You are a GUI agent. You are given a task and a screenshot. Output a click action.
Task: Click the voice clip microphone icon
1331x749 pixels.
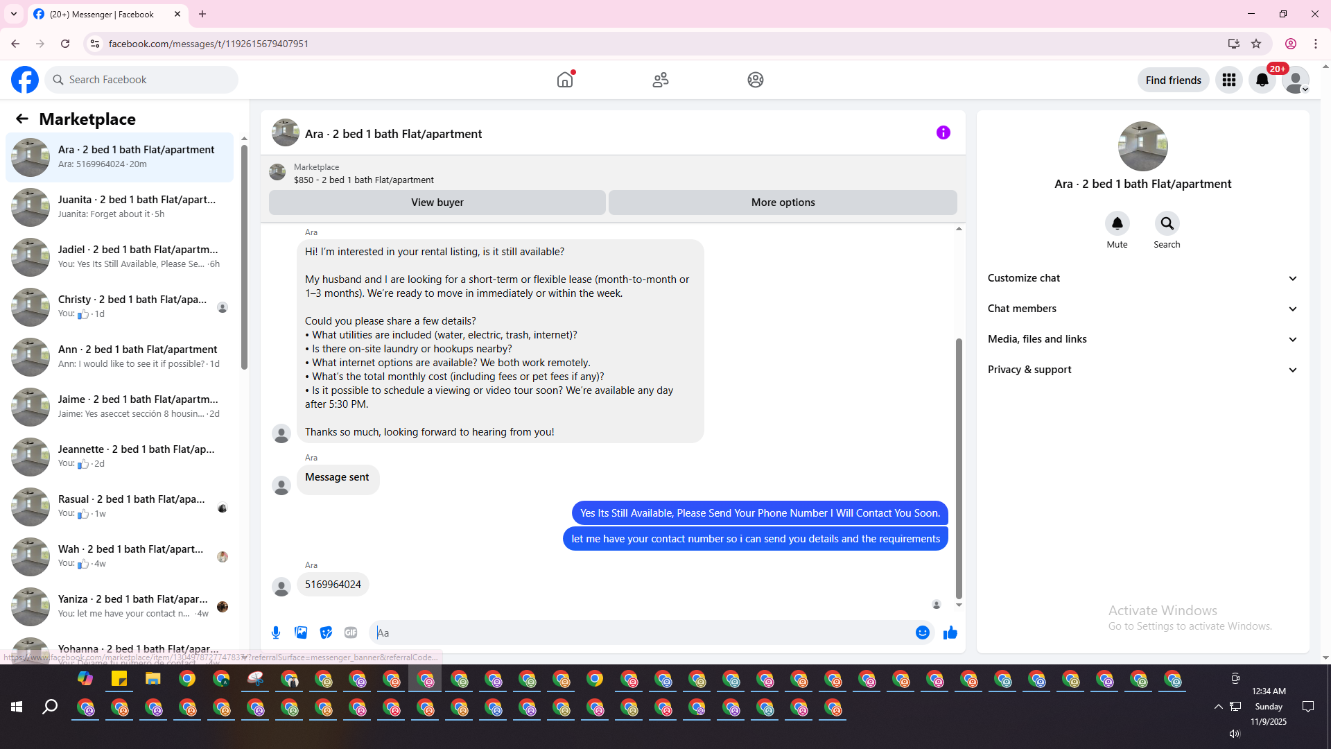(x=276, y=632)
